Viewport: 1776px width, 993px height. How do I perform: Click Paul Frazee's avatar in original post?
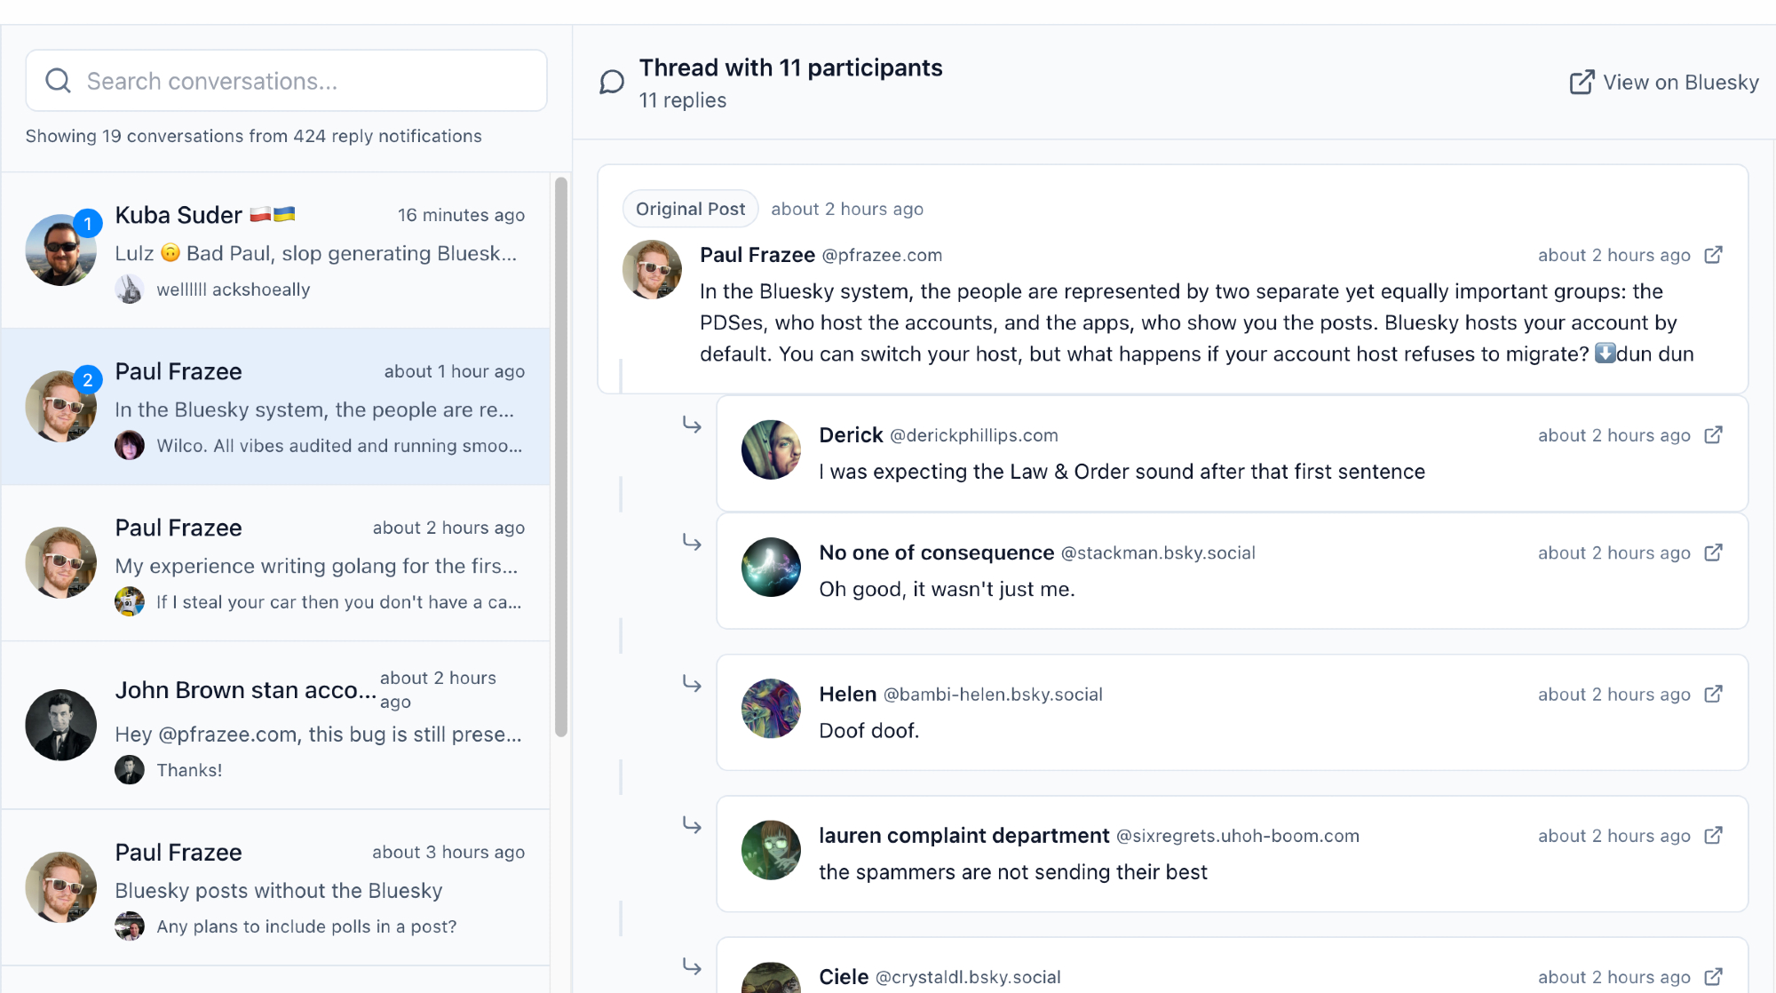pyautogui.click(x=652, y=270)
